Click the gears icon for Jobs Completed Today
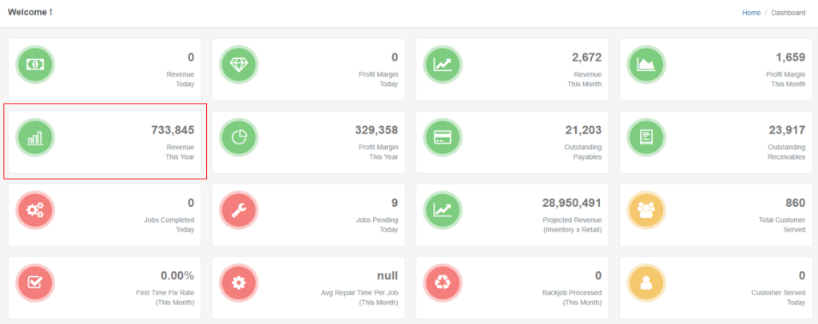This screenshot has width=818, height=324. (36, 211)
